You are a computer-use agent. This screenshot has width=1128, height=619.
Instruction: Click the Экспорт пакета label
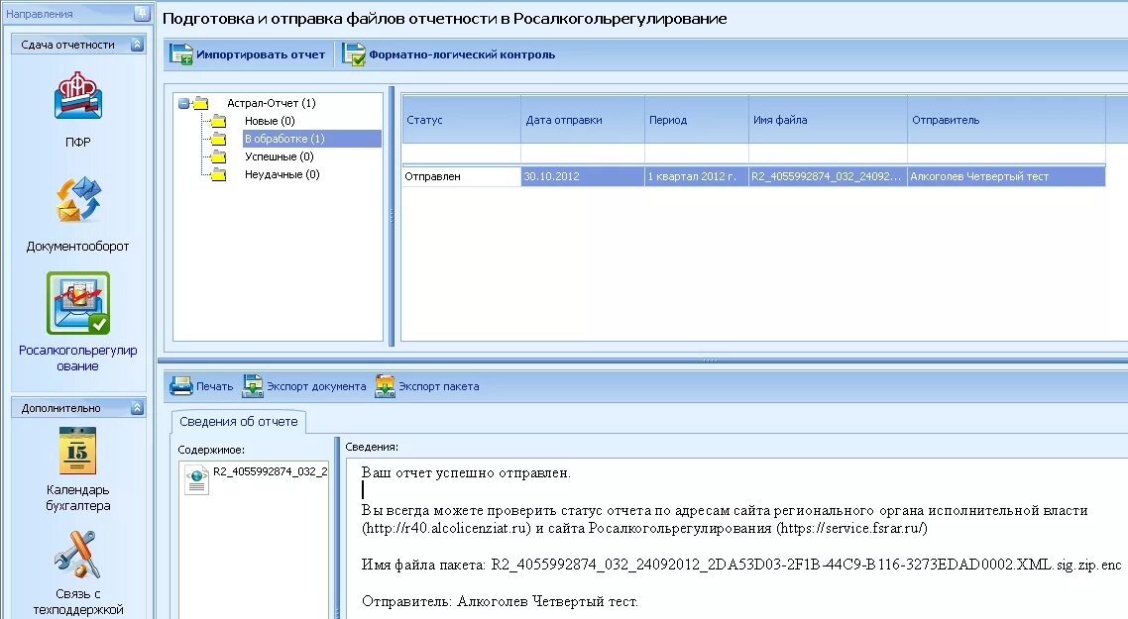[439, 387]
